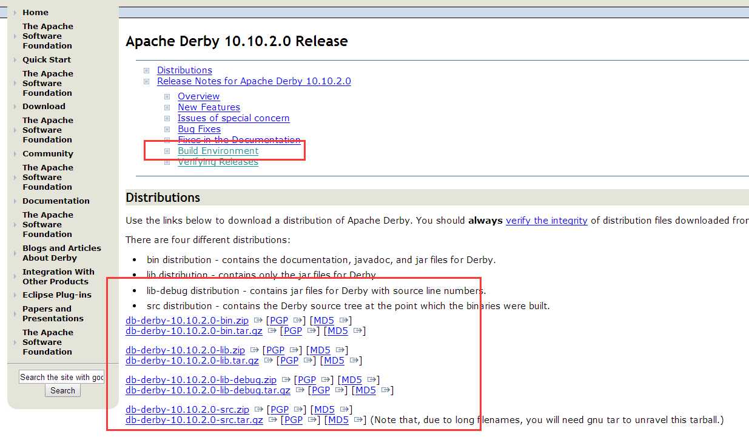Click external-link icon after PGP on bin.zip row
Screen dimensions: 749x437
(x=298, y=320)
